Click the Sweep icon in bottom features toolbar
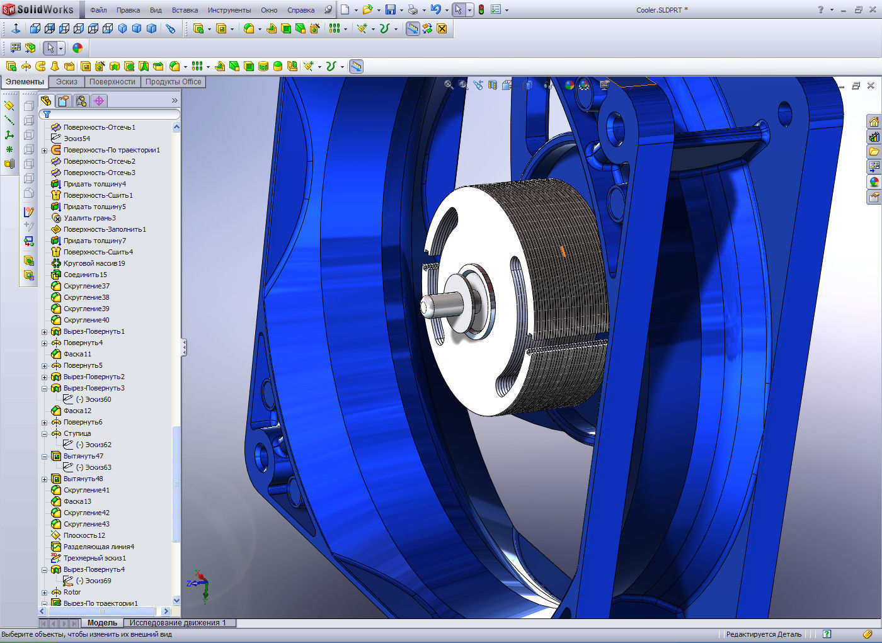The image size is (882, 643). click(40, 66)
